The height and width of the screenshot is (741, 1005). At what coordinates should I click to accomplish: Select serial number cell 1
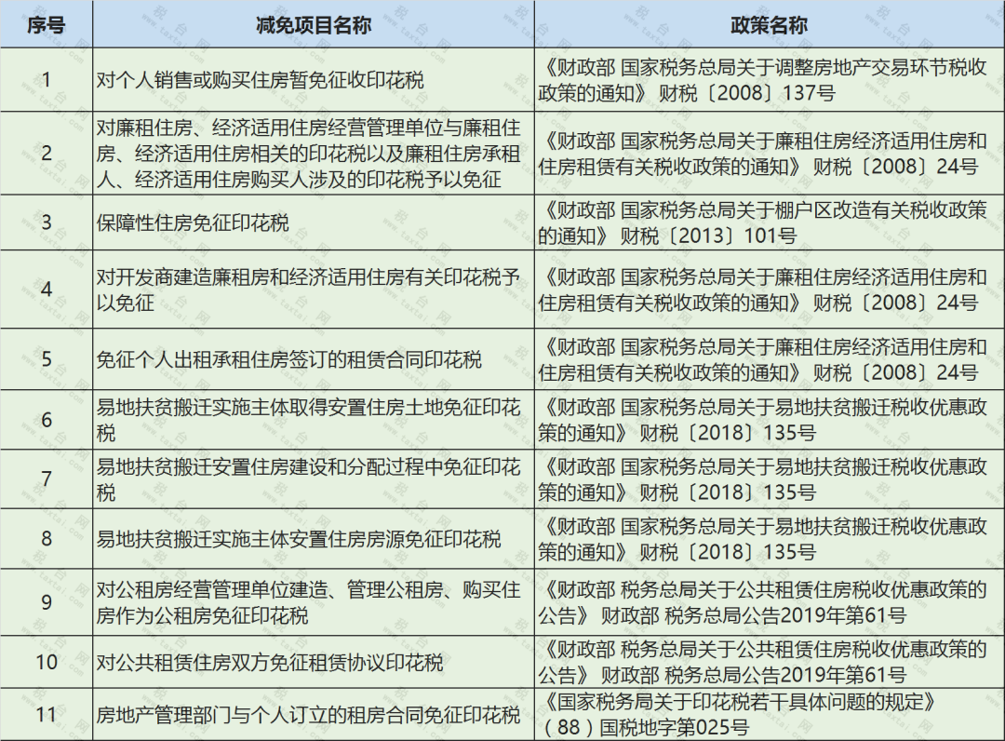pos(47,80)
